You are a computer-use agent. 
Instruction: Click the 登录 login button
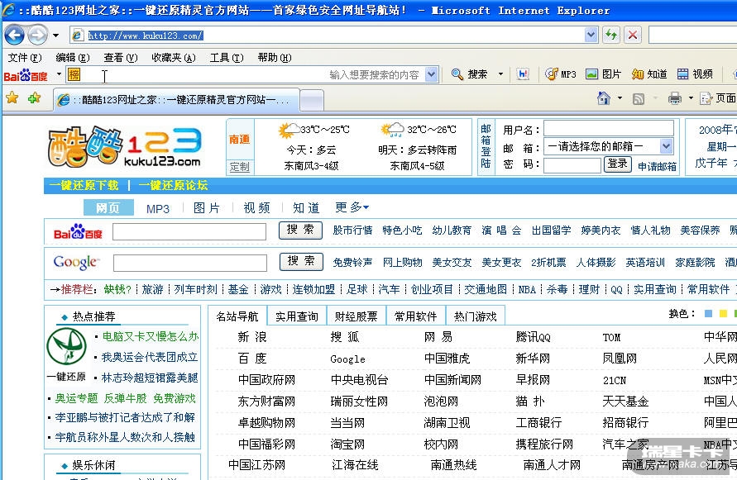pos(617,164)
